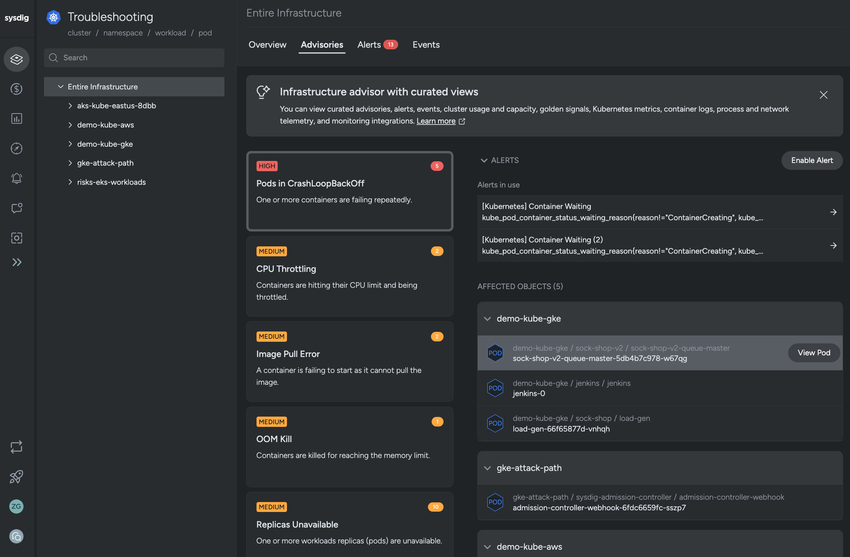The height and width of the screenshot is (557, 850).
Task: Open the chat notification sidebar icon
Action: (17, 208)
